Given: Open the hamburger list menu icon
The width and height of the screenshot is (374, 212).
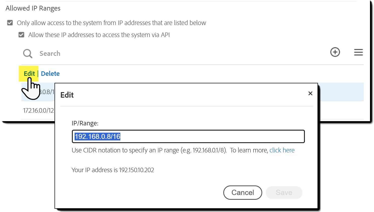Looking at the screenshot, I should coord(358,52).
